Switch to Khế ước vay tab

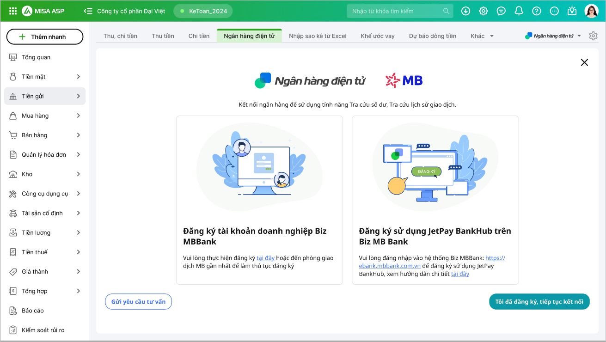[378, 36]
